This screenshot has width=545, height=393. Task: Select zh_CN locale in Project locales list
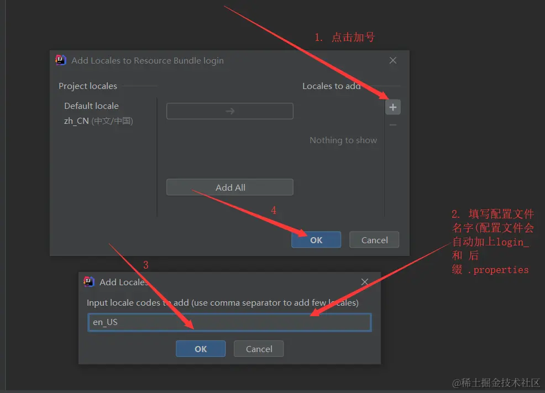click(x=98, y=121)
